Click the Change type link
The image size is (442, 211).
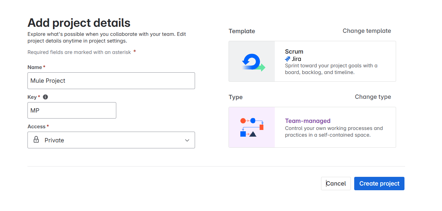coord(373,97)
